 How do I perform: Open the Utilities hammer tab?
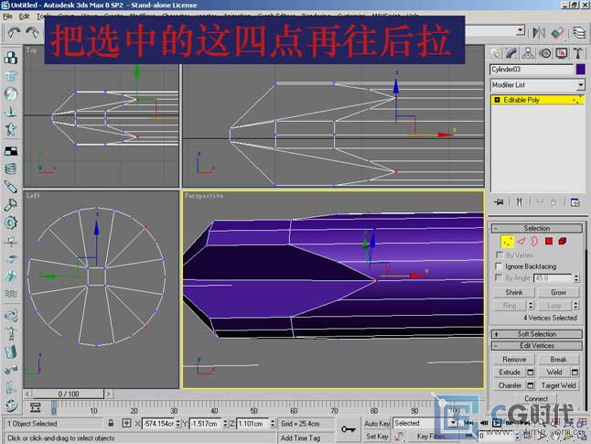click(578, 54)
